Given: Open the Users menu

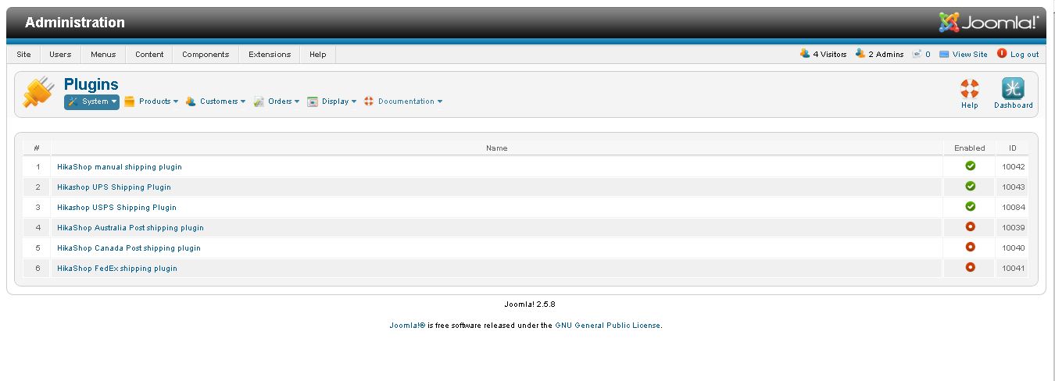Looking at the screenshot, I should tap(60, 55).
